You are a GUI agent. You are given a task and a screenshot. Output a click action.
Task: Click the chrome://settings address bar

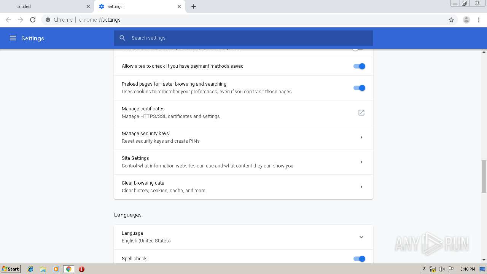(243, 20)
